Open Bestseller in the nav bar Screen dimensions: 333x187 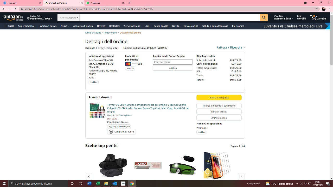pos(114,26)
